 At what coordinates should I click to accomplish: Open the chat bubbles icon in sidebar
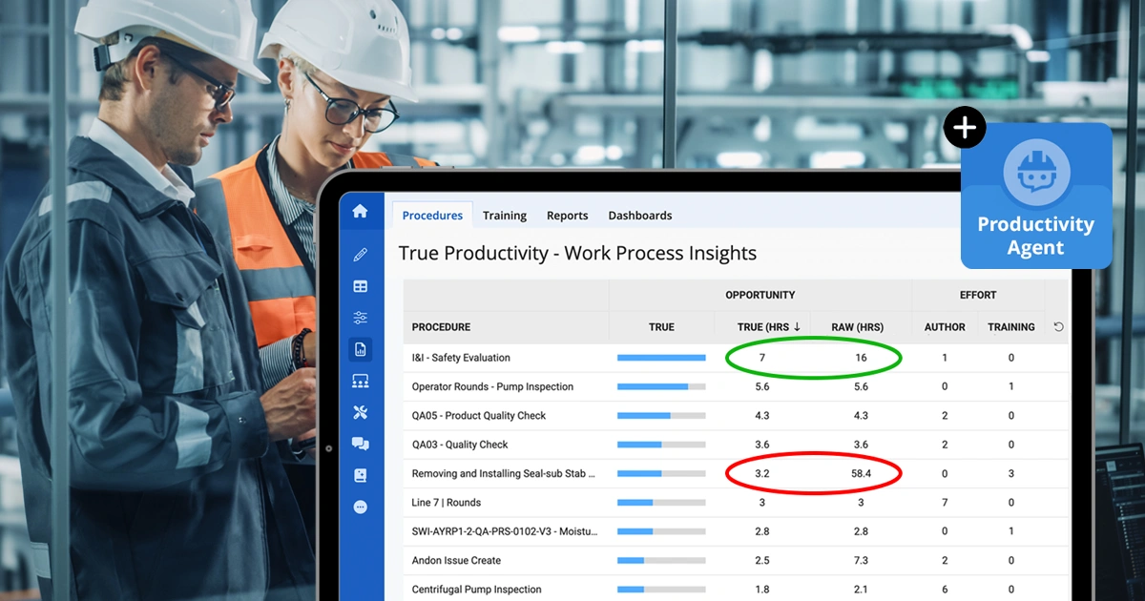coord(360,444)
